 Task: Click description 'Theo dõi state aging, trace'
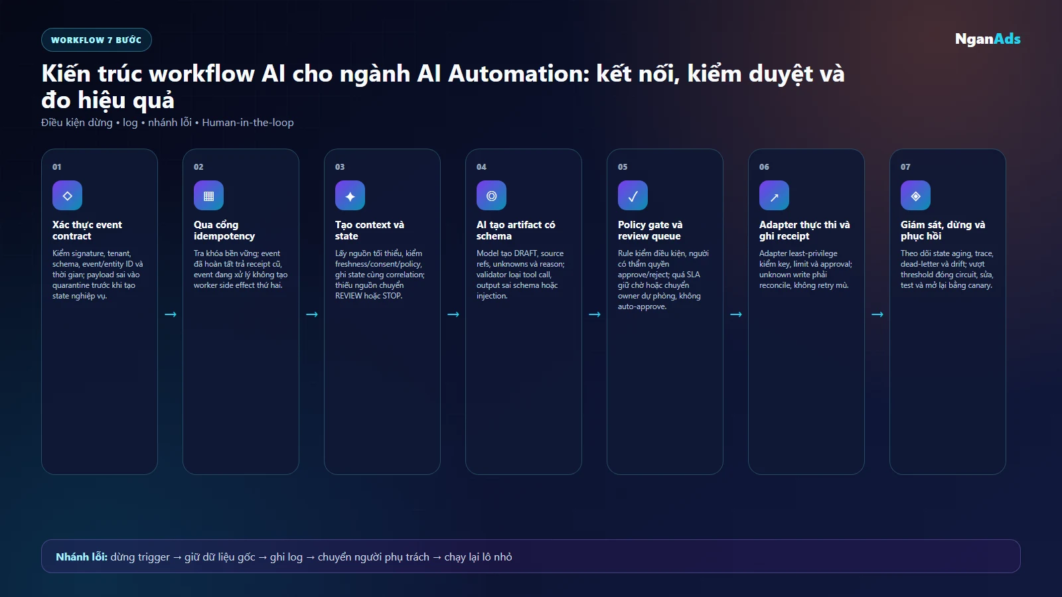coord(947,269)
